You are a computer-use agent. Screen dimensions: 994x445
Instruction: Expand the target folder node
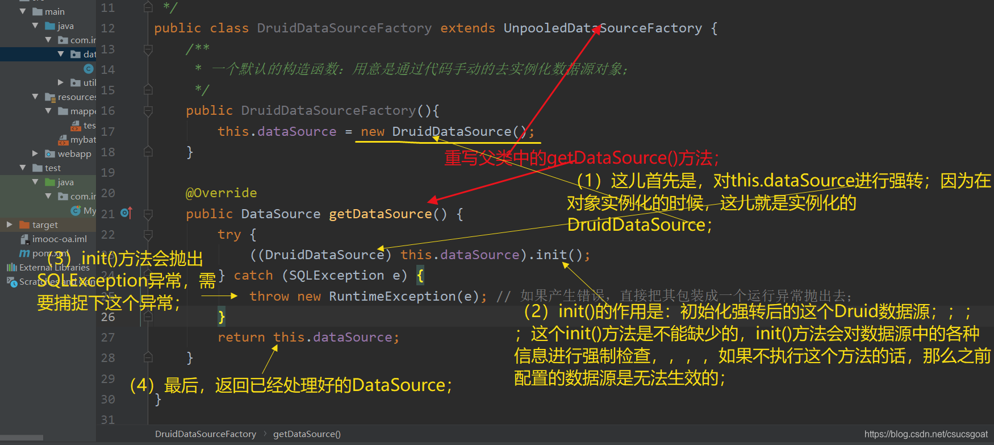point(10,225)
